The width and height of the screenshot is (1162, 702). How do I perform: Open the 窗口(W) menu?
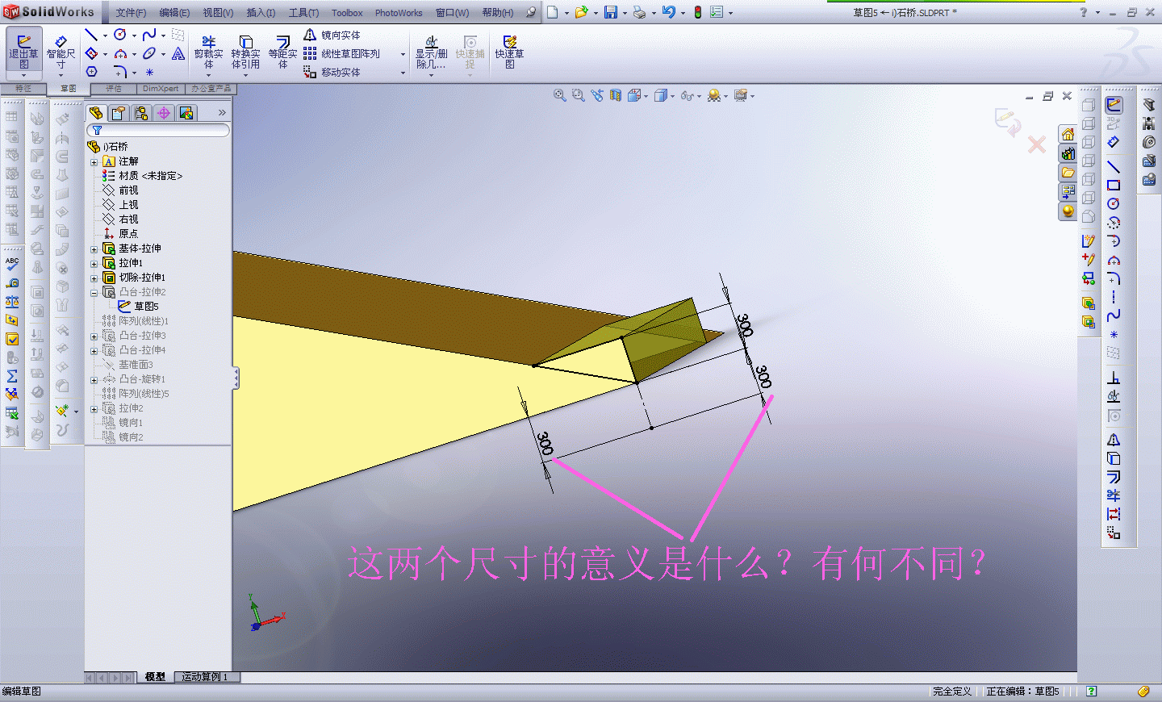click(452, 13)
